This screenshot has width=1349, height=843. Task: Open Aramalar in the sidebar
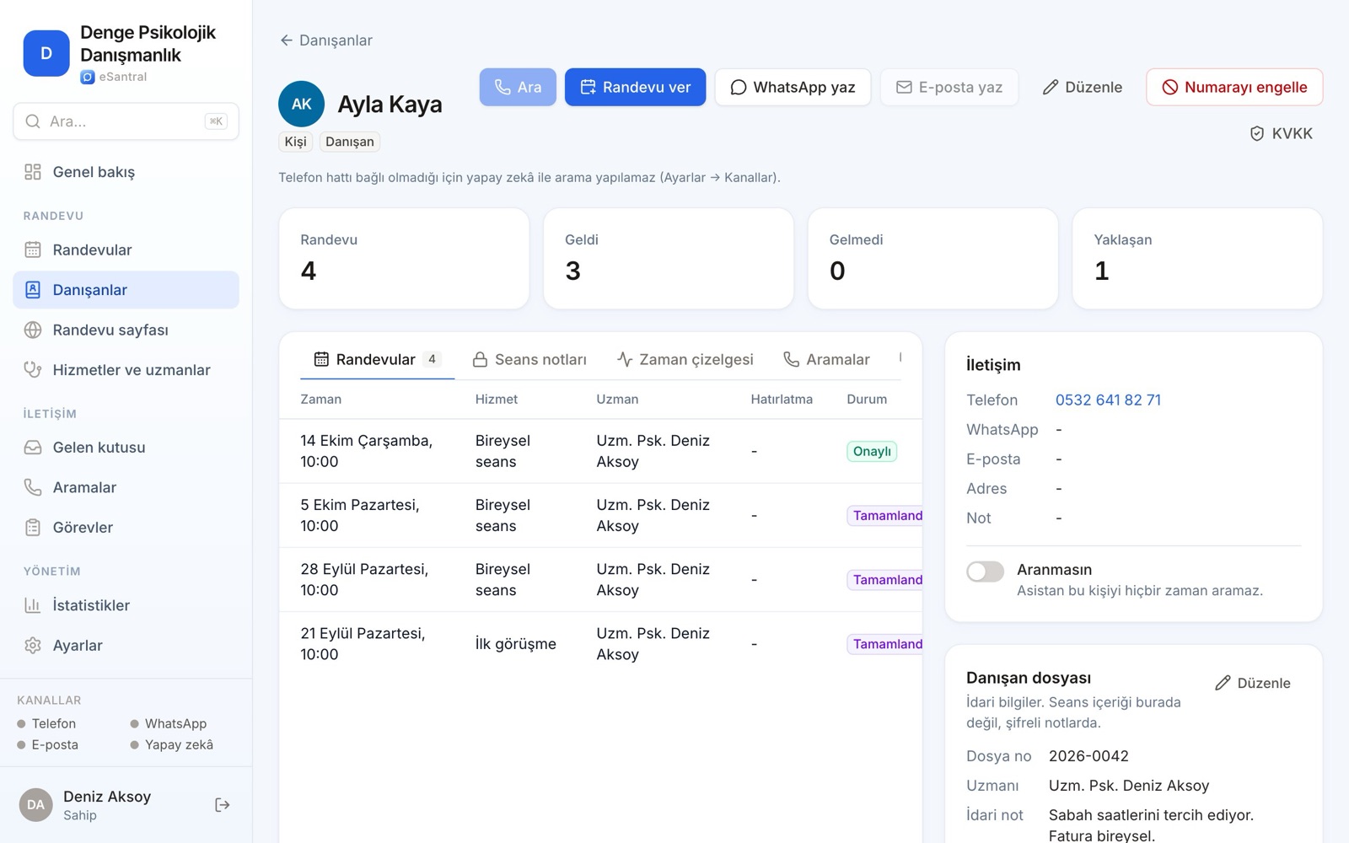(126, 487)
